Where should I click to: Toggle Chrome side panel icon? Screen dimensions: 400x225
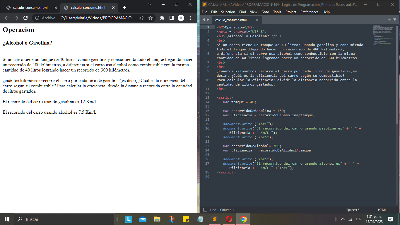172,18
